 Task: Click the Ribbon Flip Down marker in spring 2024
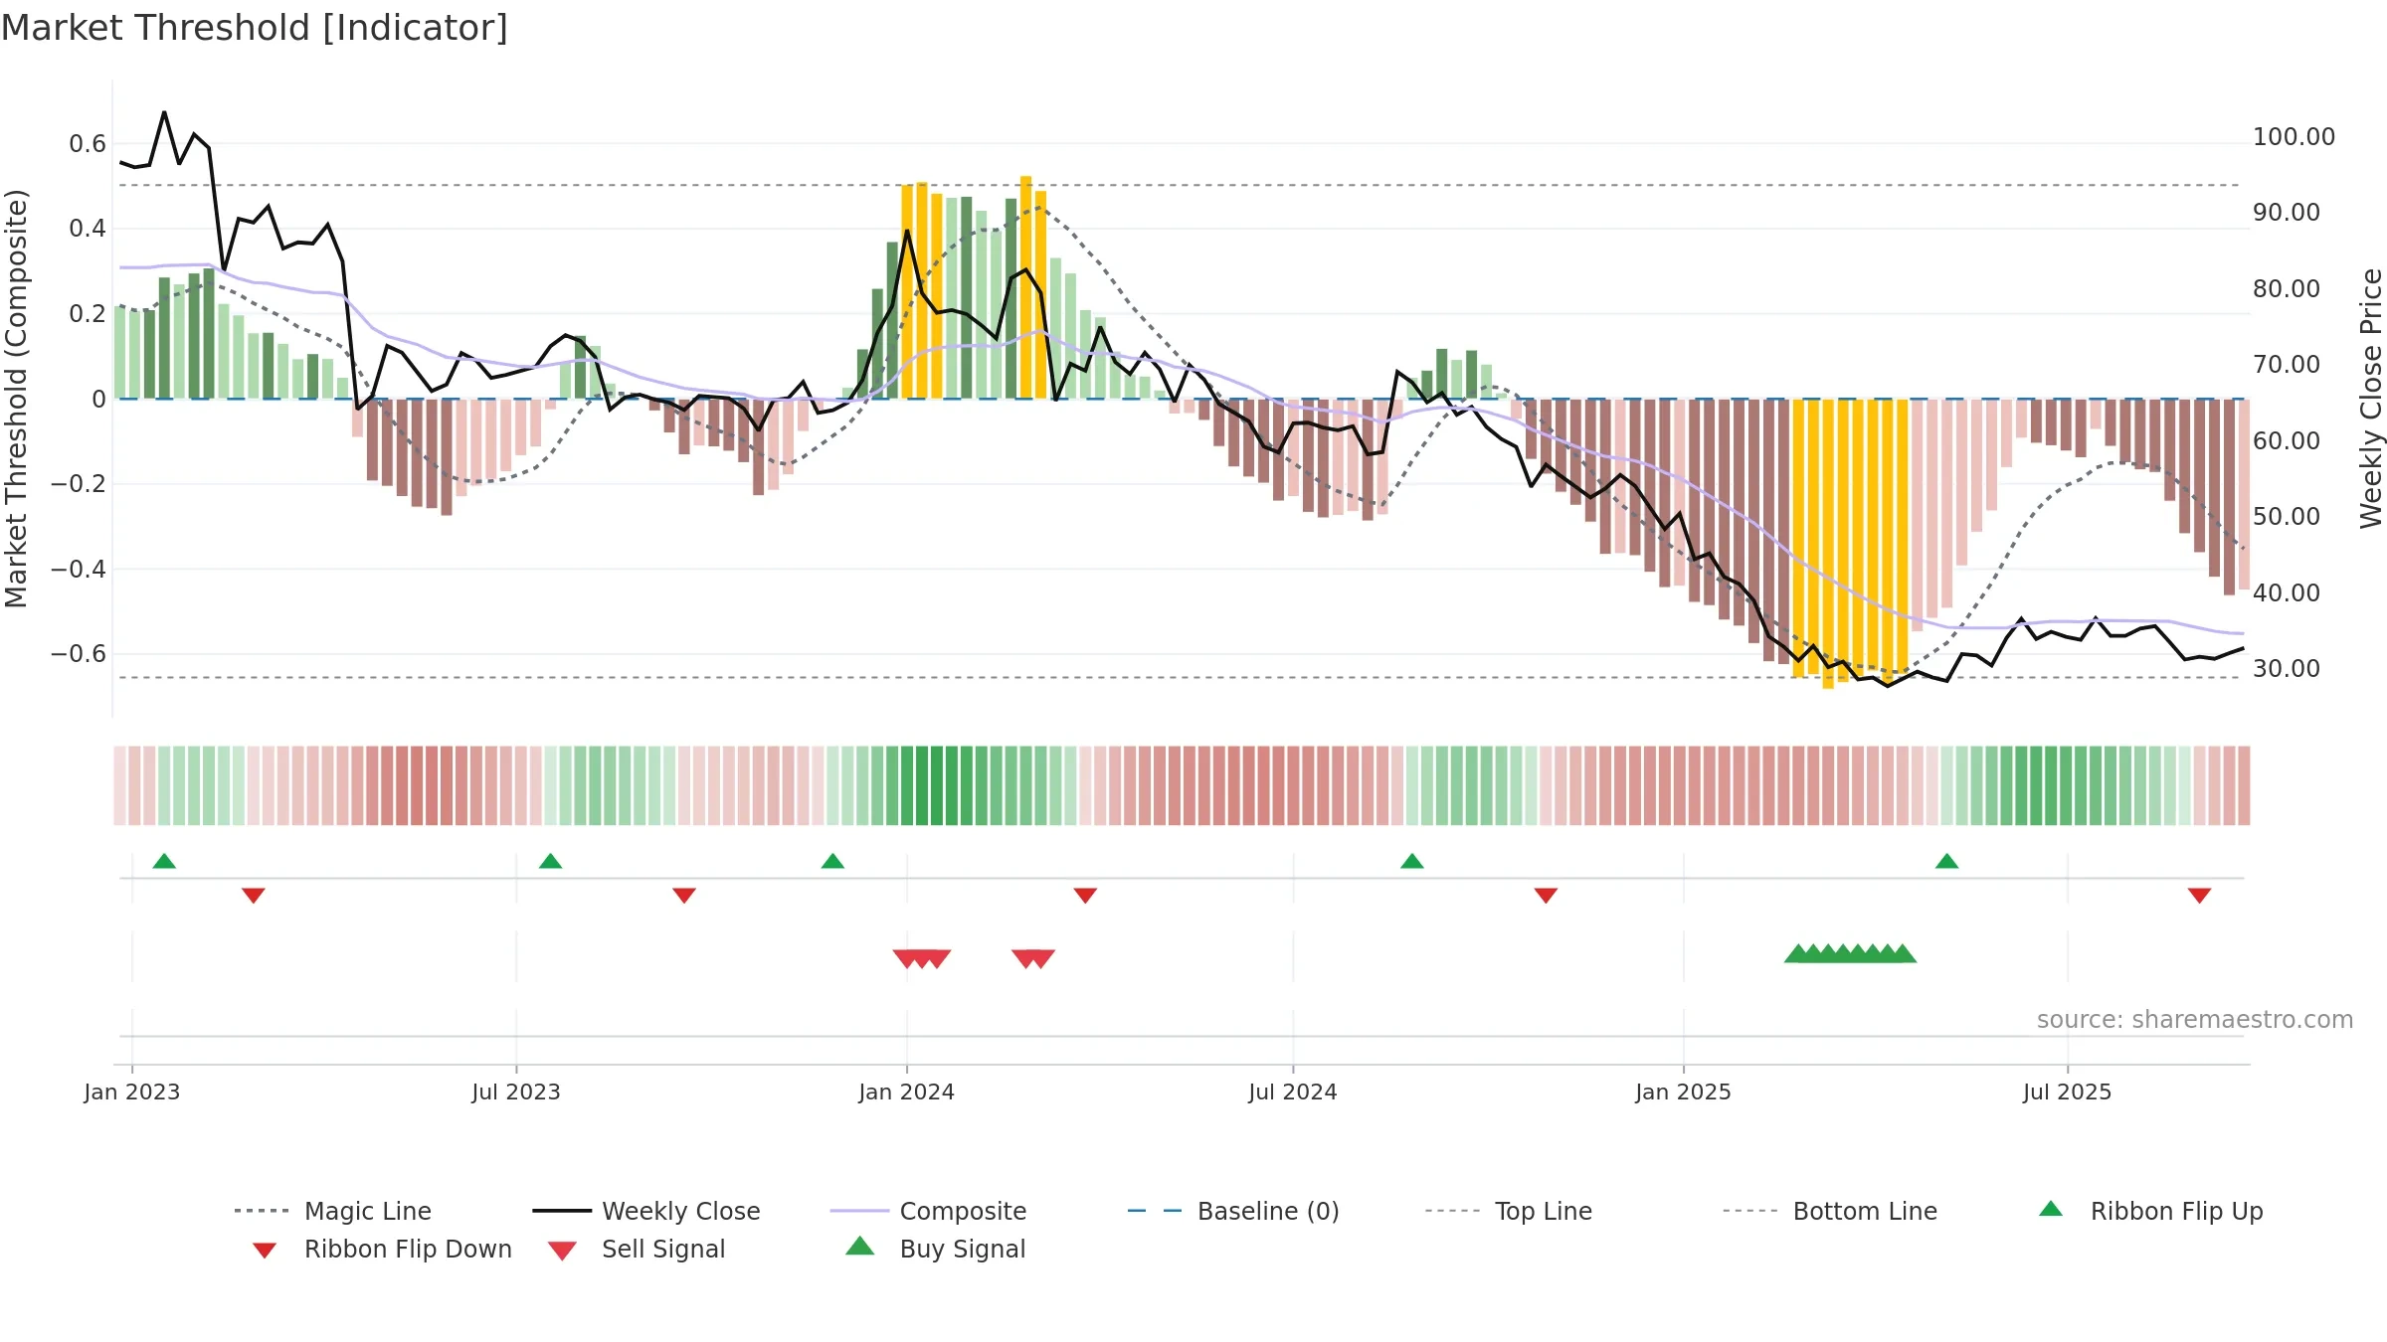1085,896
